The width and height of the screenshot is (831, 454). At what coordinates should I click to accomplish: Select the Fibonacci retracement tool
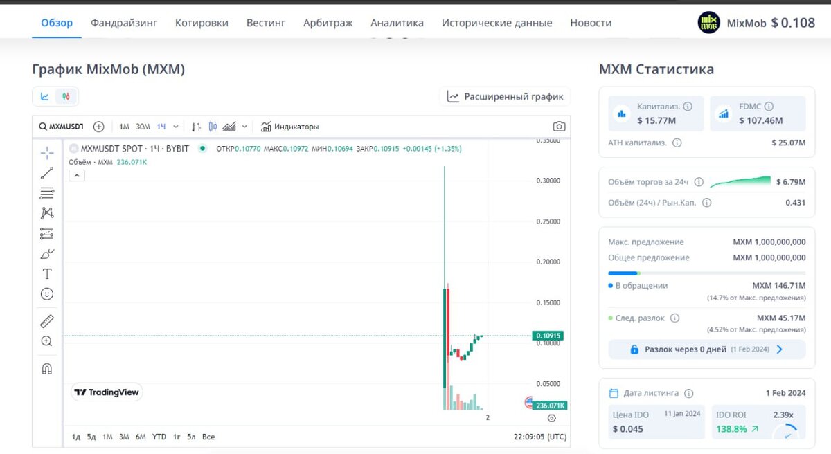[47, 193]
